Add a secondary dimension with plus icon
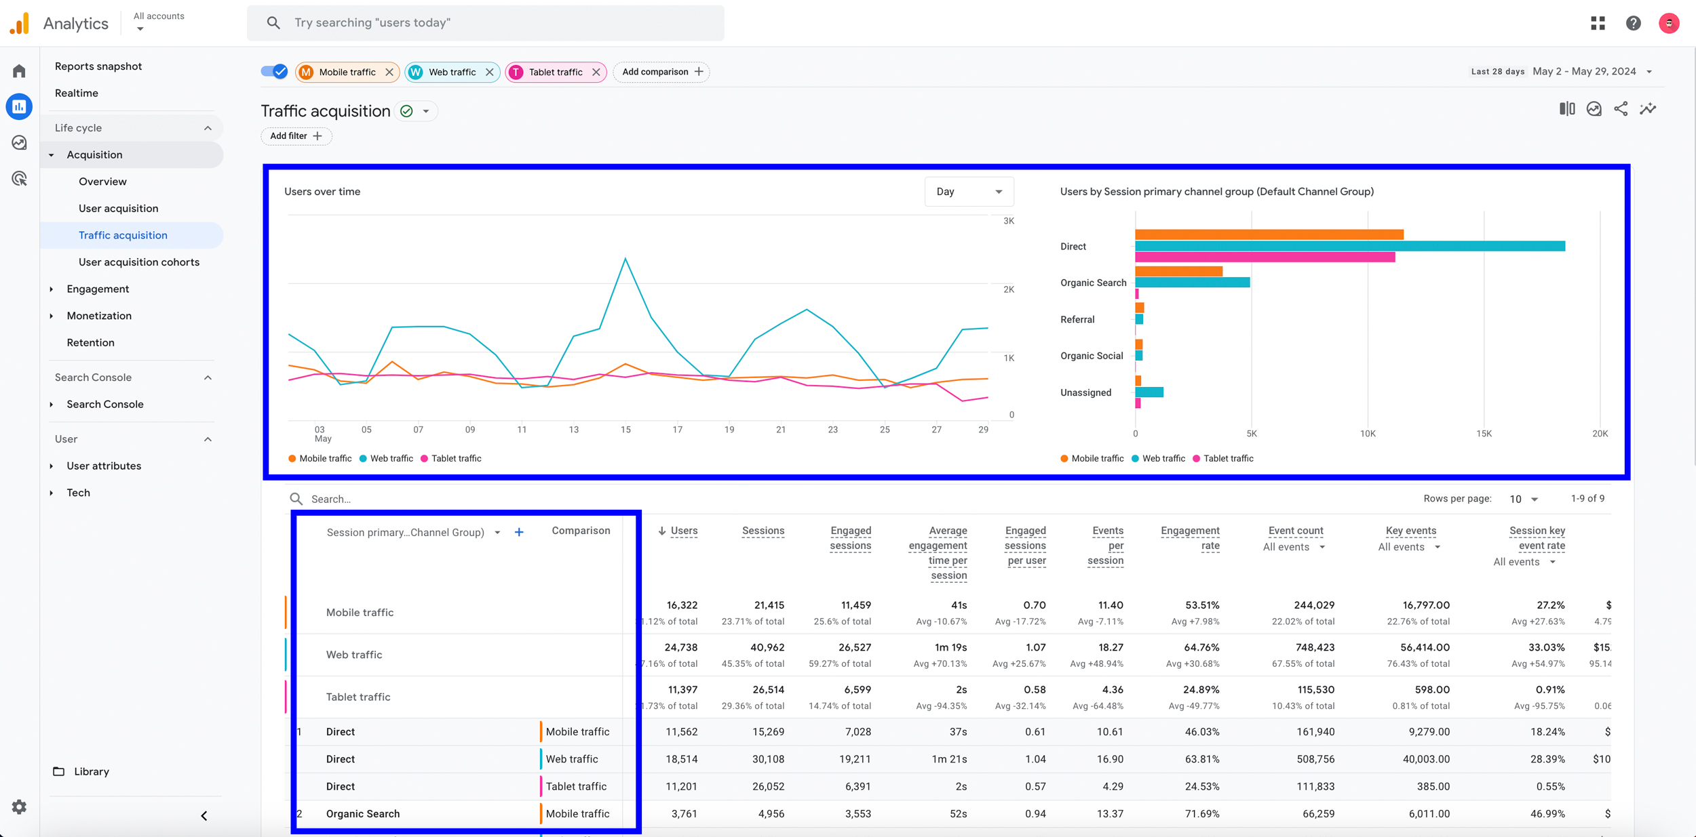The width and height of the screenshot is (1696, 837). click(x=519, y=533)
